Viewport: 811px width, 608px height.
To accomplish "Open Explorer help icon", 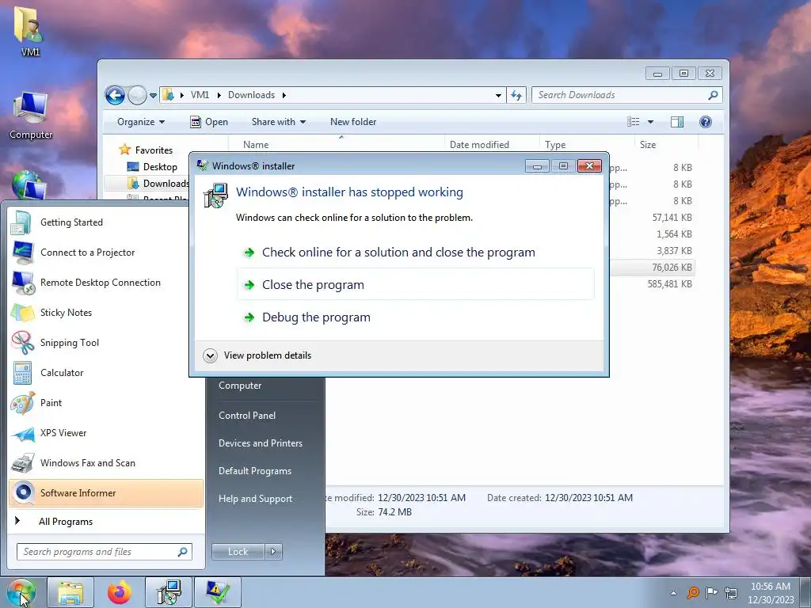I will tap(706, 122).
